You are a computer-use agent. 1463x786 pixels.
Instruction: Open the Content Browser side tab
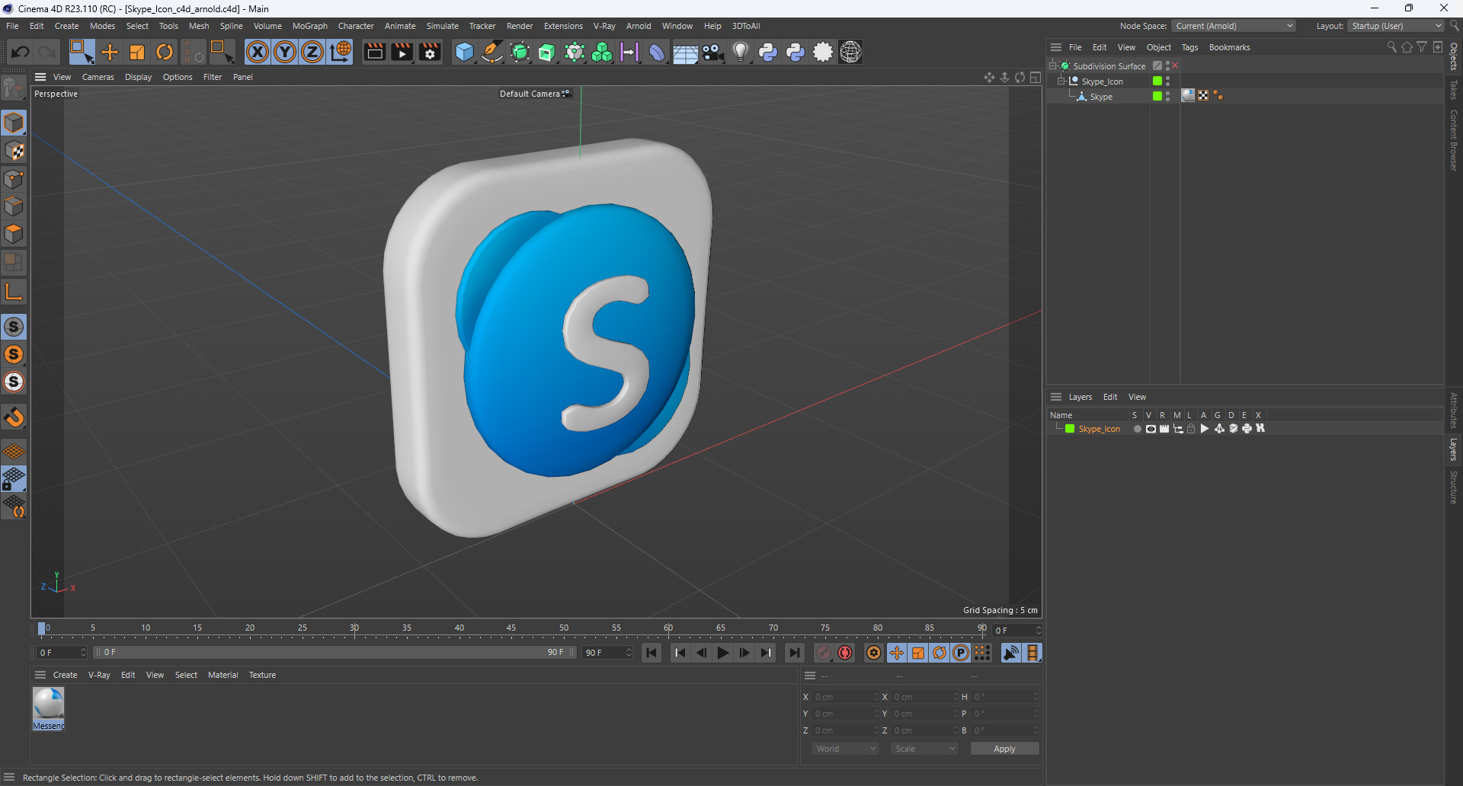click(x=1454, y=140)
